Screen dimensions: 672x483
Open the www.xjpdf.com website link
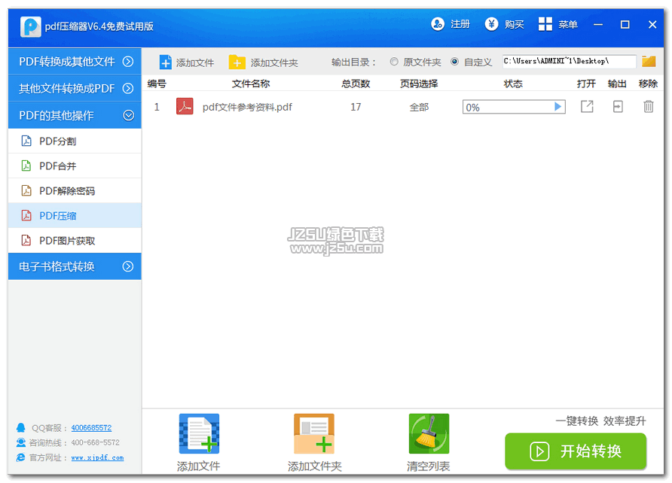pos(97,457)
